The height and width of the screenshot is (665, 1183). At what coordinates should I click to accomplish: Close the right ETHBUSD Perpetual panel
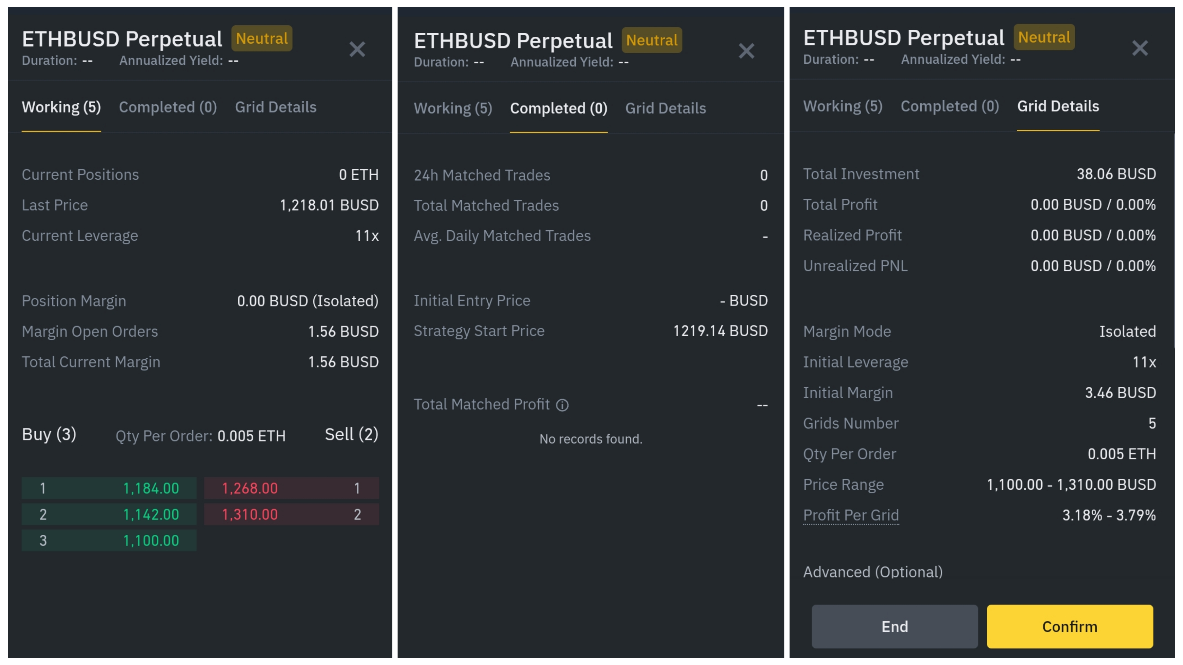click(1140, 48)
